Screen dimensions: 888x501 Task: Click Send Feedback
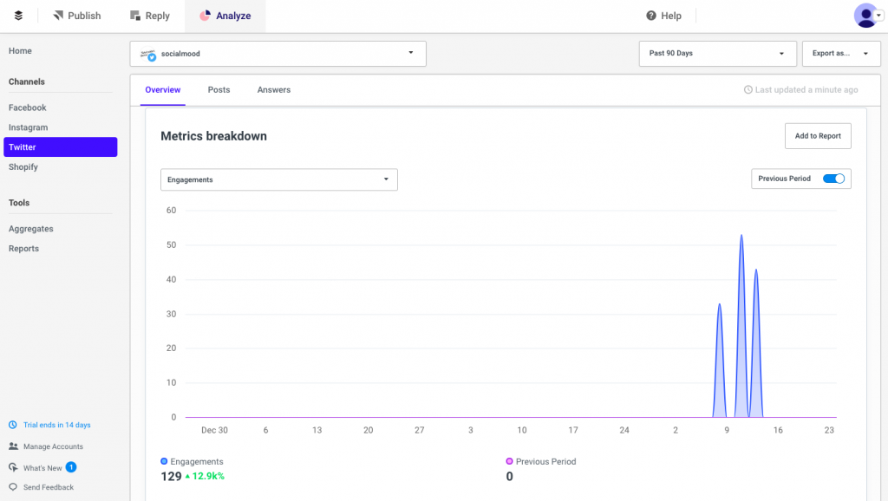click(49, 487)
